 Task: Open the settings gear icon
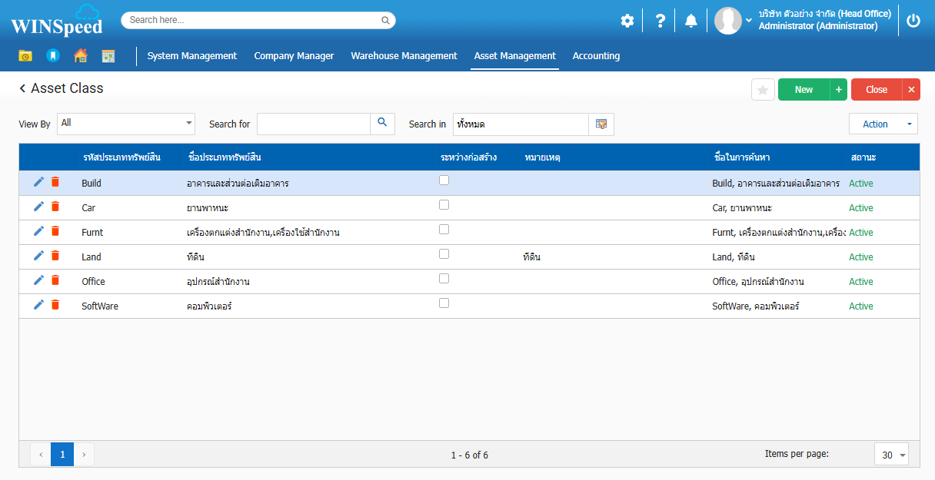[627, 21]
